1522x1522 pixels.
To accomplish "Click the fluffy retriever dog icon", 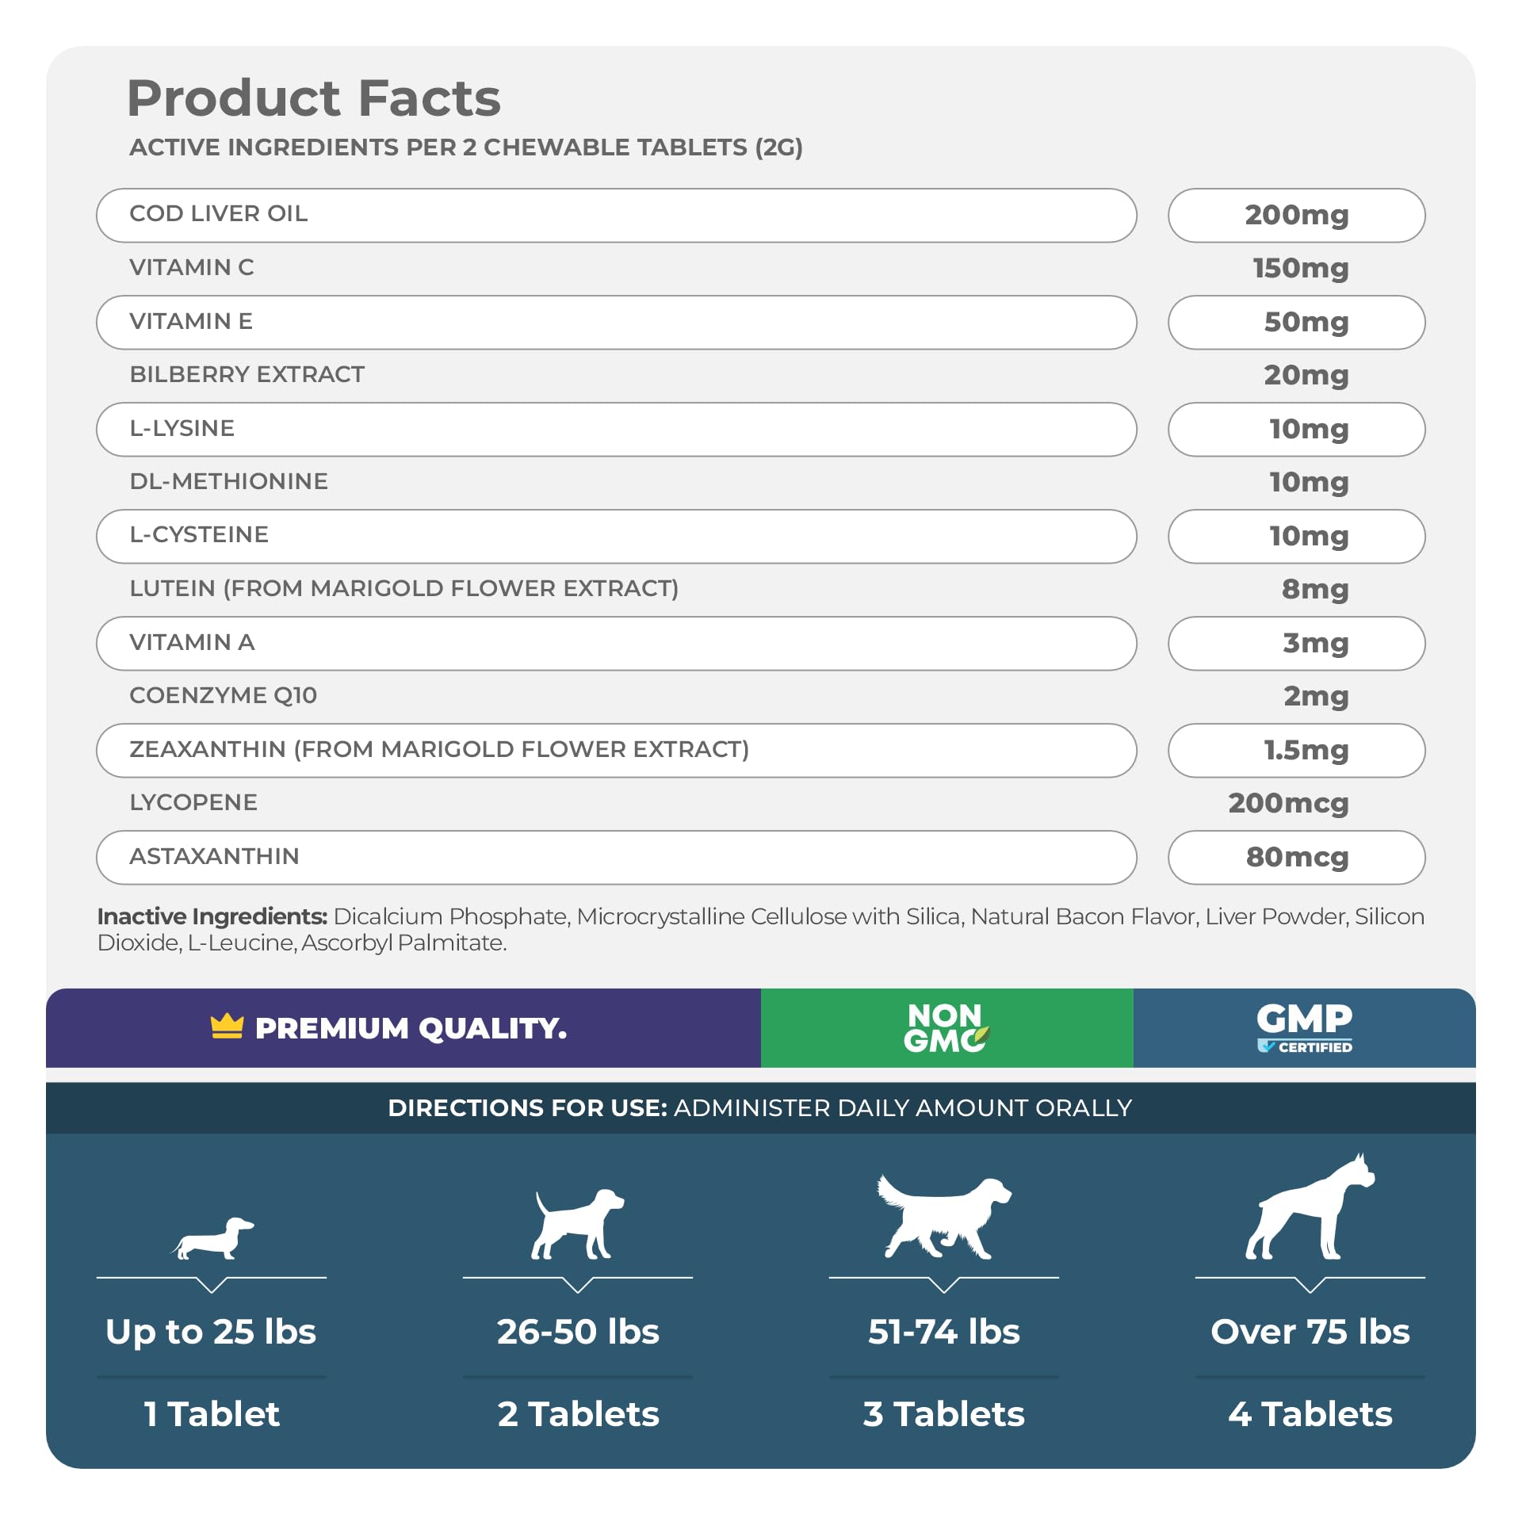I will (943, 1217).
